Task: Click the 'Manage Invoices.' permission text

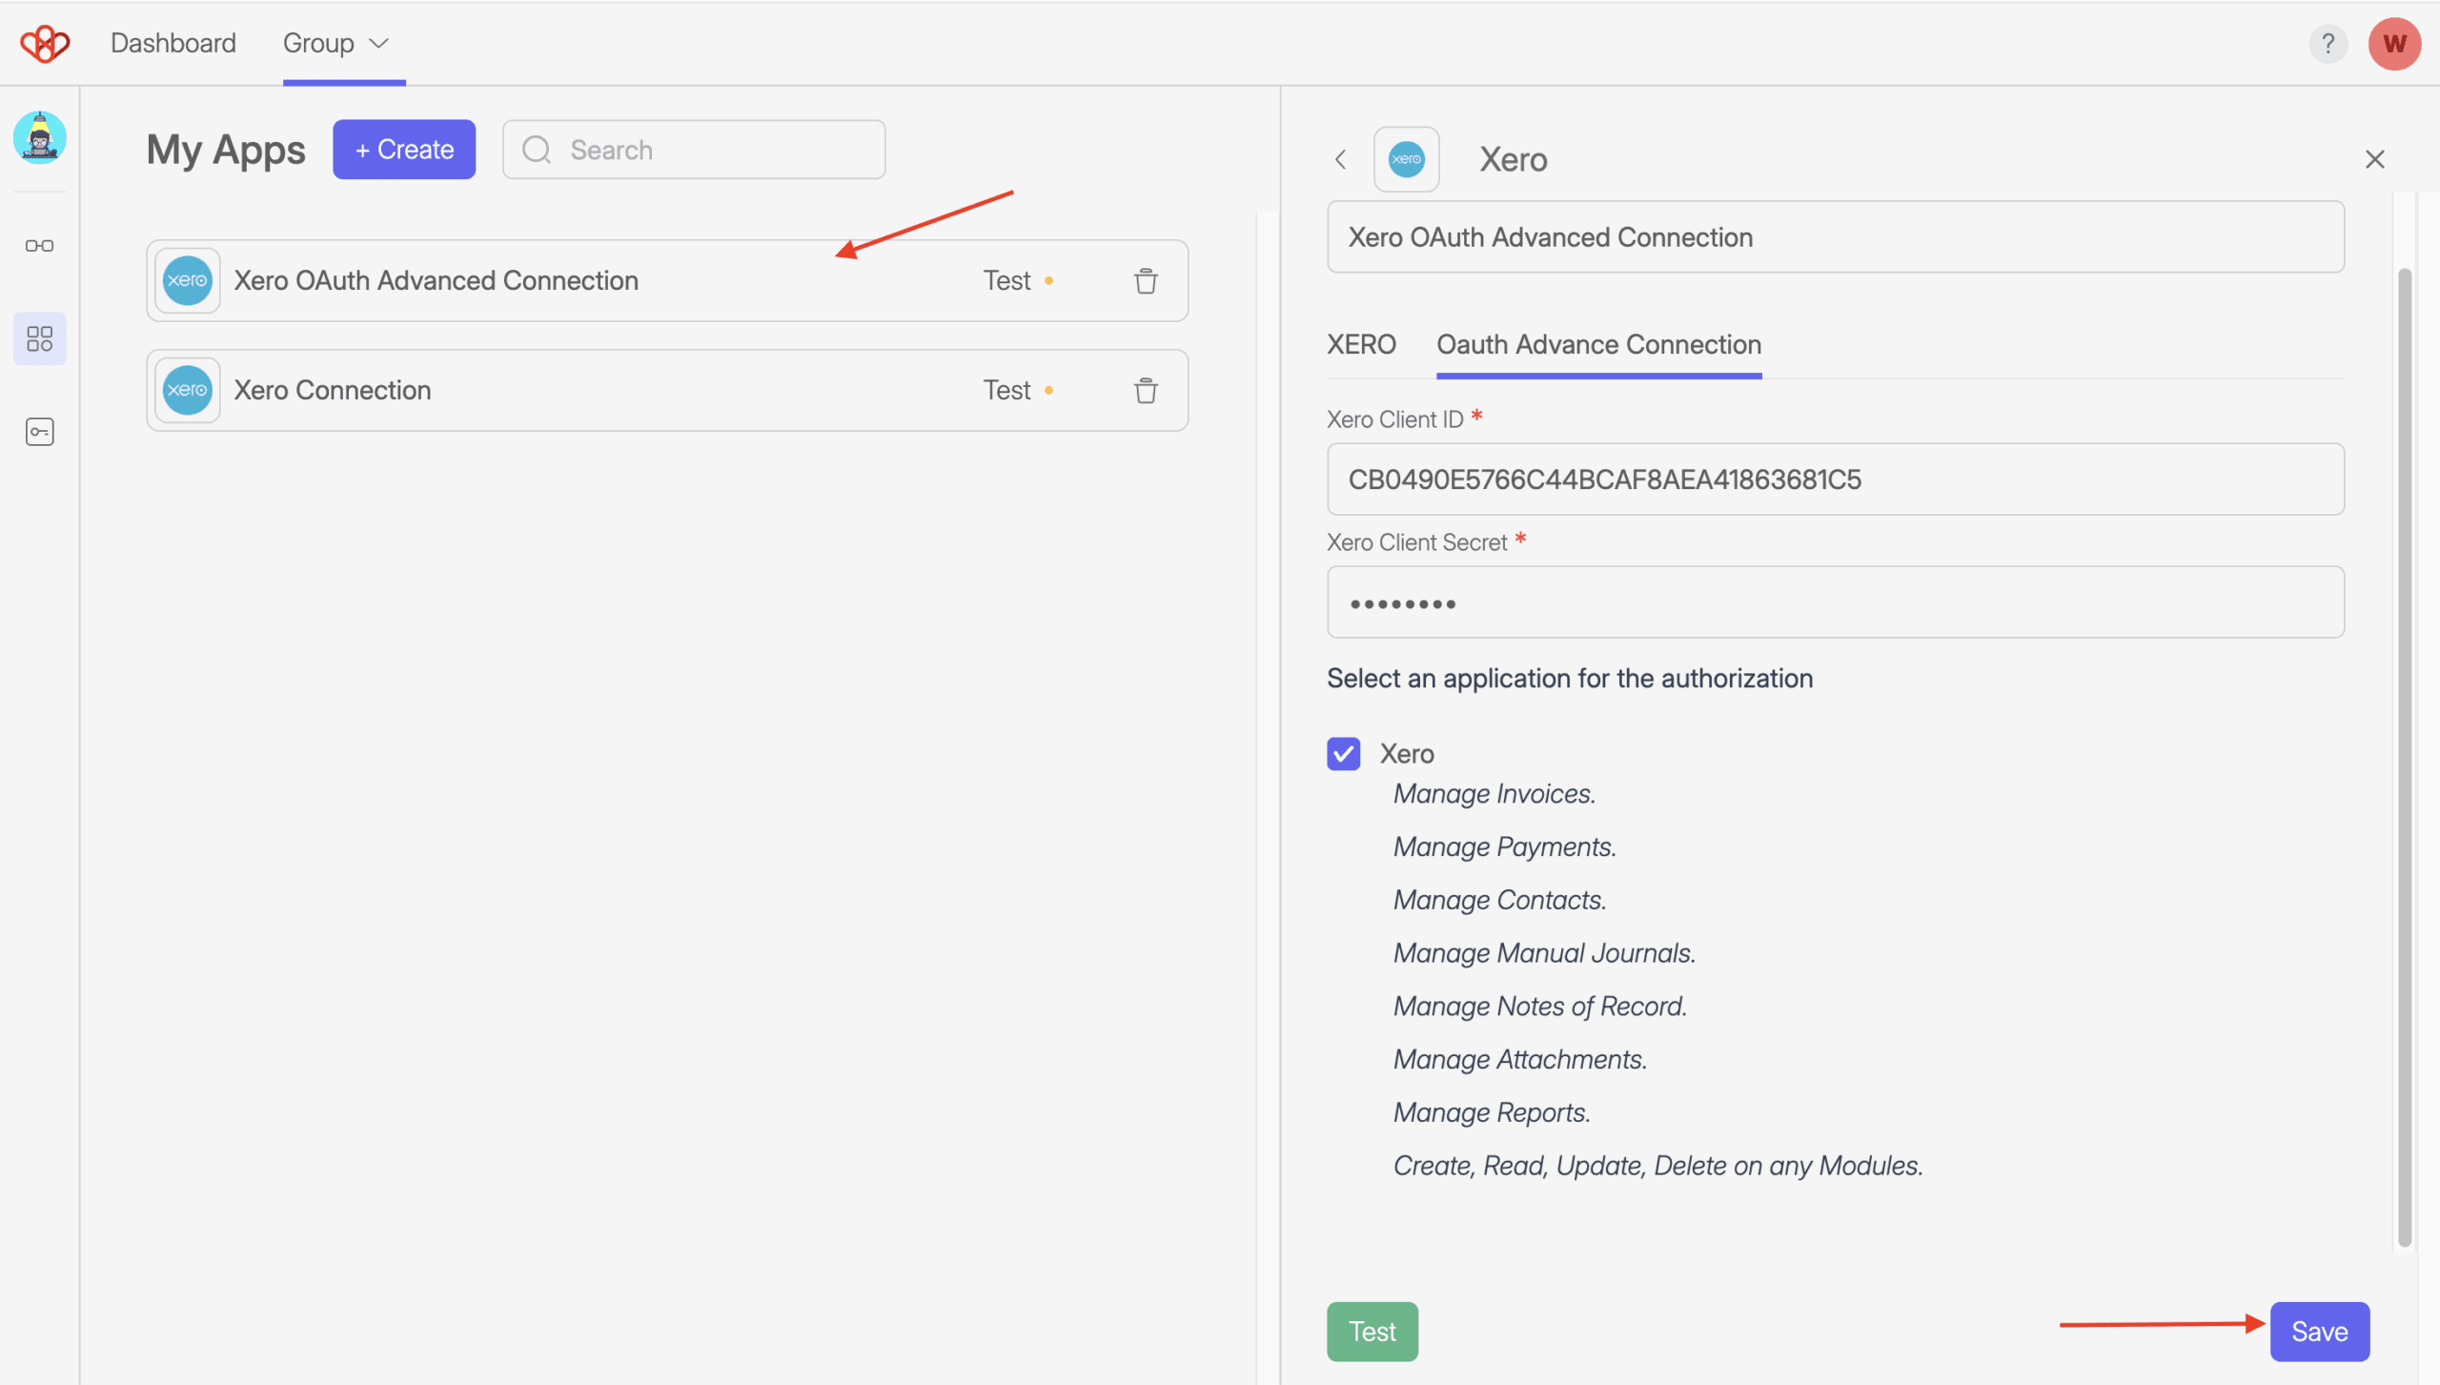Action: click(x=1494, y=794)
